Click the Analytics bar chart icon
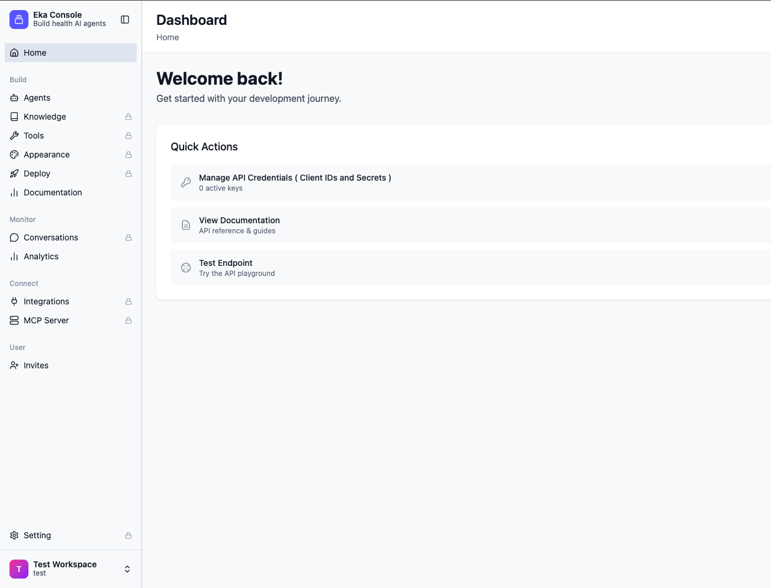This screenshot has height=588, width=771. click(14, 256)
